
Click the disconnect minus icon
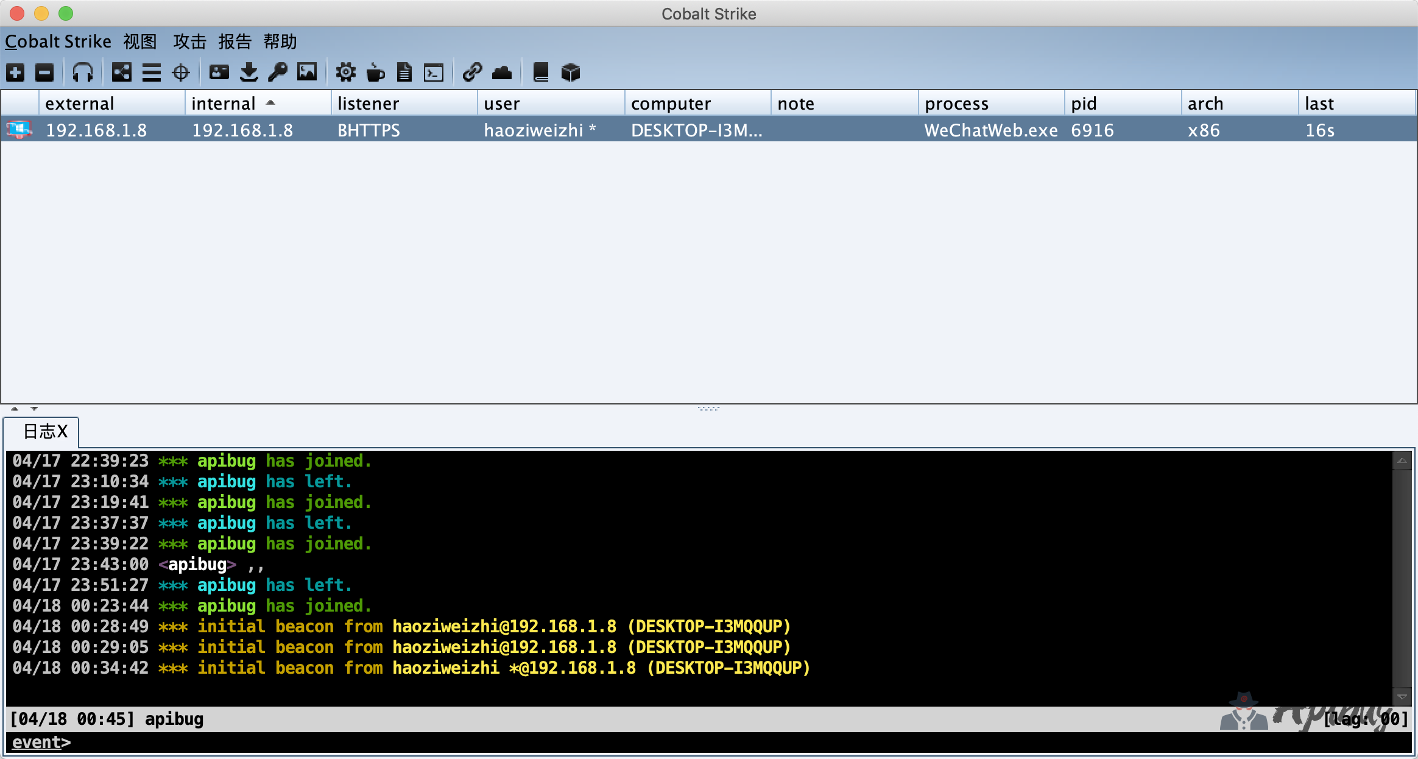click(x=44, y=72)
